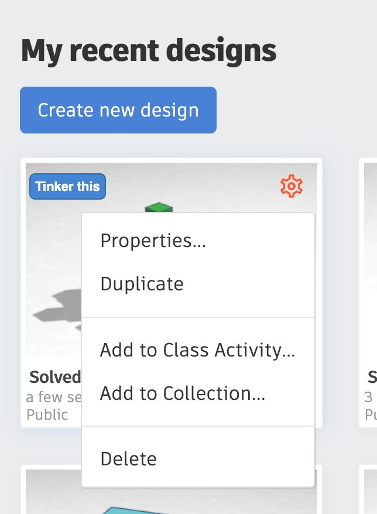
Task: Open Properties... from the context menu
Action: click(153, 241)
